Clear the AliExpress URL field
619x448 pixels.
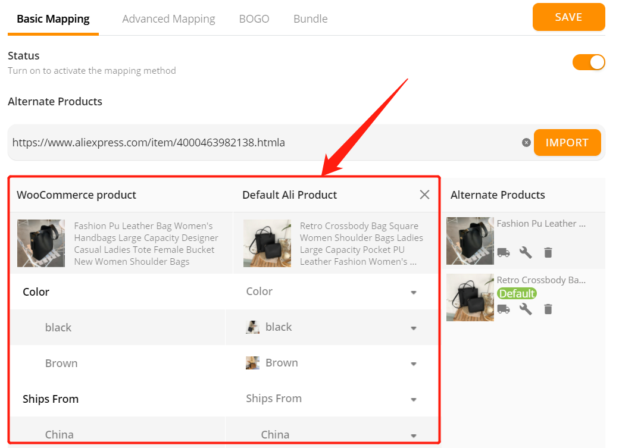click(526, 143)
